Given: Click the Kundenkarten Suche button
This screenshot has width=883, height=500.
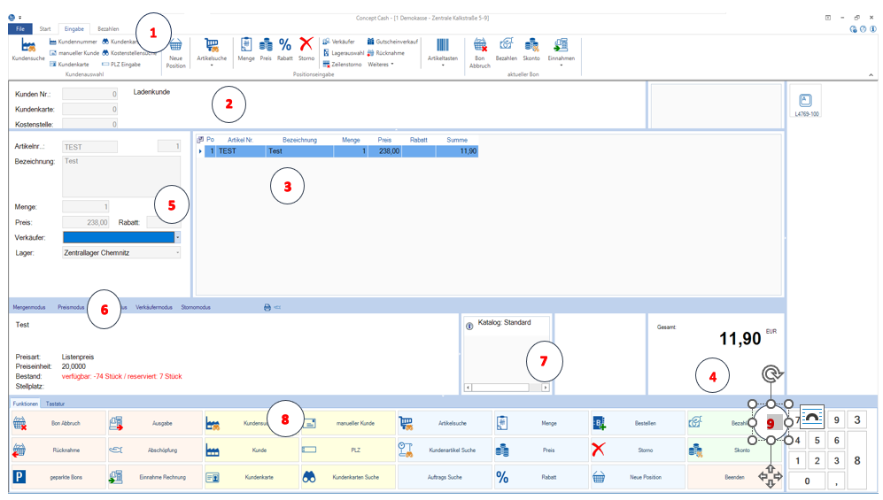Looking at the screenshot, I should click(x=348, y=477).
